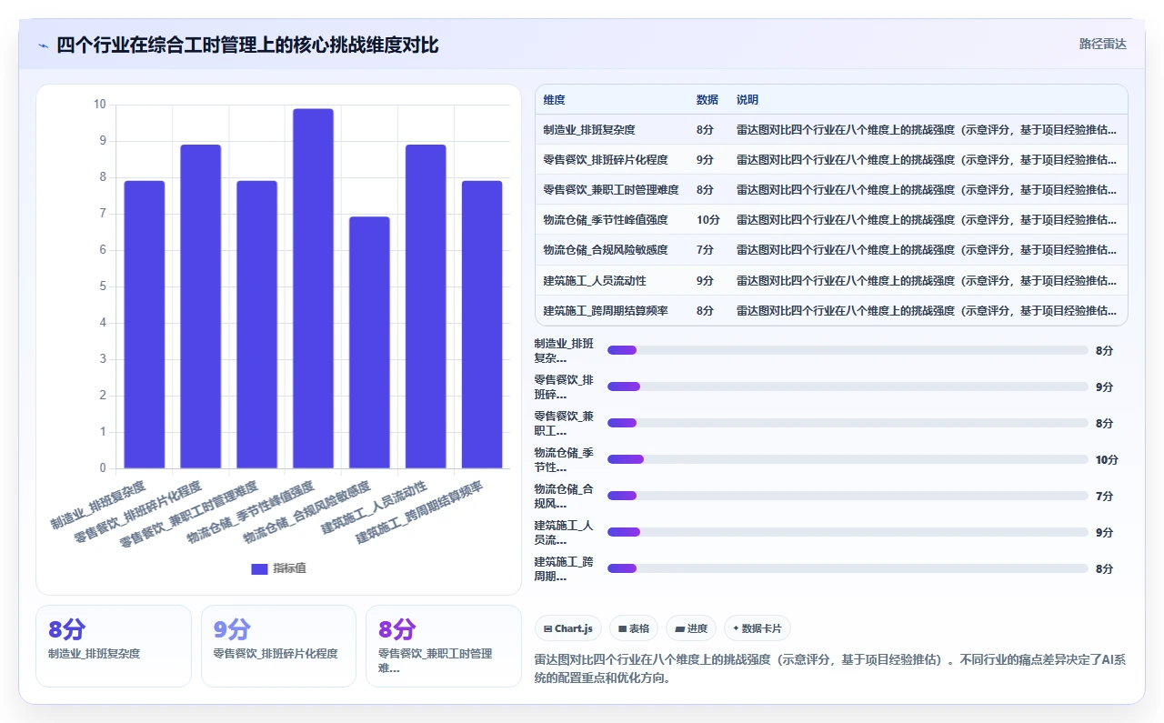Screen dimensions: 1164x723
Task: Click the 进度 tag chip
Action: (691, 628)
